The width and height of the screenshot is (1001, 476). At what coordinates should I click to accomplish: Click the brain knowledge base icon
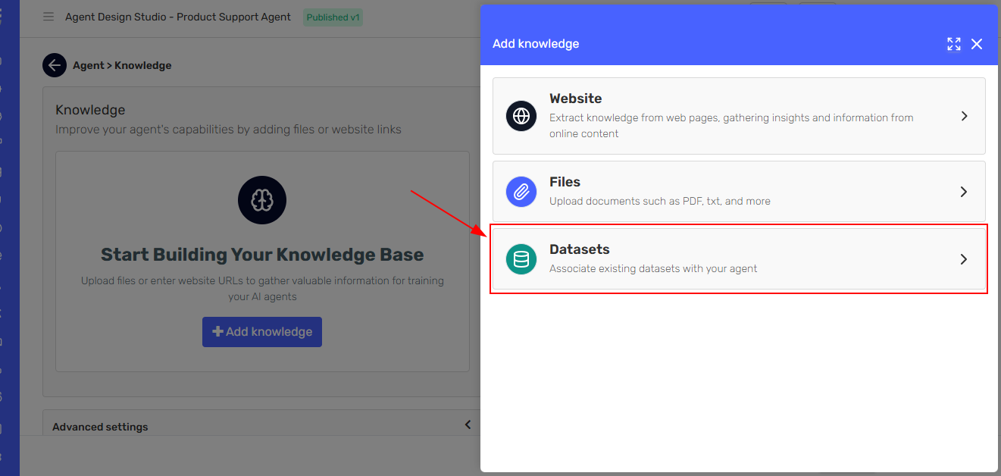(x=261, y=200)
